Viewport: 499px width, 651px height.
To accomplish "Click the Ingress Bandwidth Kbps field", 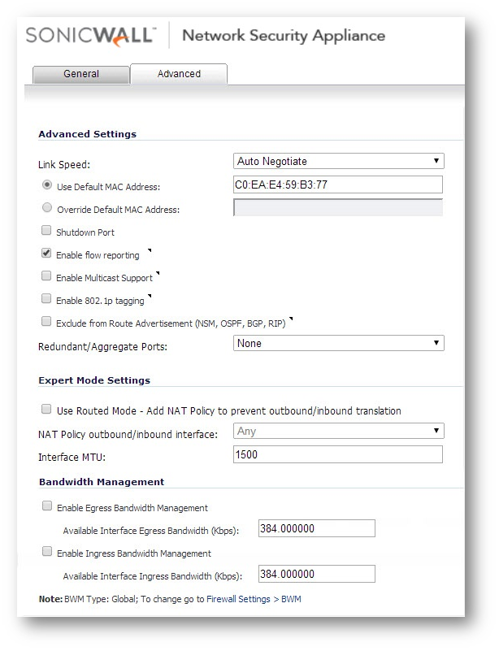I will pyautogui.click(x=316, y=575).
